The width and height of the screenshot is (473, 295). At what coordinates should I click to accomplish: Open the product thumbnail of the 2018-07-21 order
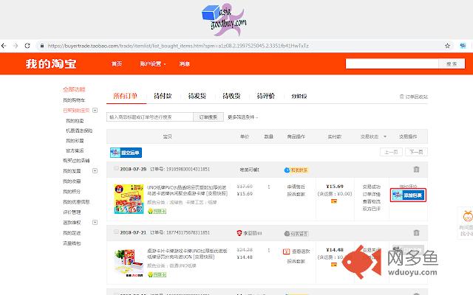coord(129,263)
